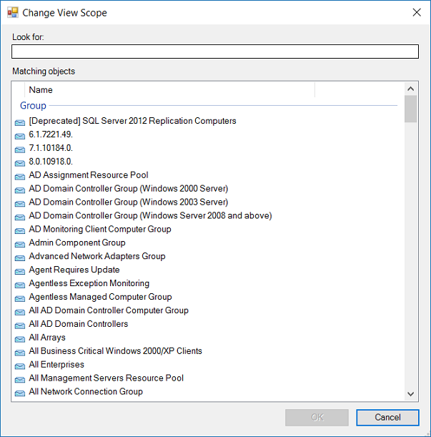Viewport: 431px width, 437px height.
Task: Click icon beside All AD Domain Controller Computer Group
Action: [20, 312]
